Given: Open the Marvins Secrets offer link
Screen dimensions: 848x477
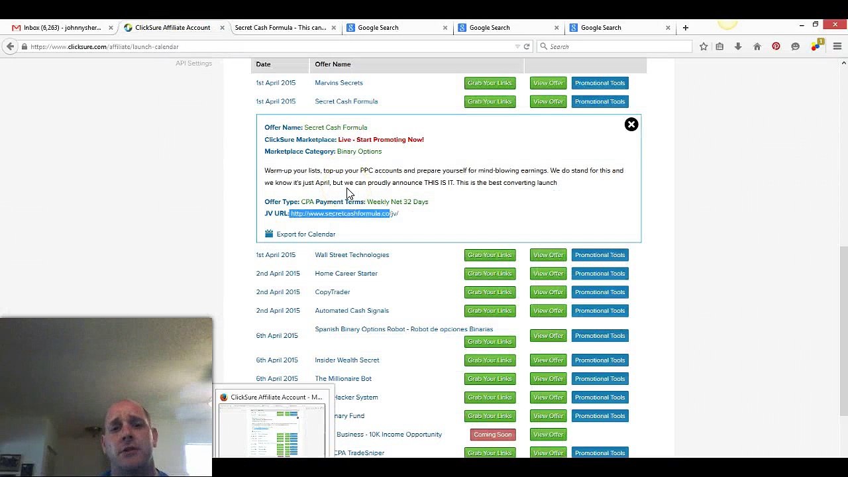Looking at the screenshot, I should tap(339, 83).
